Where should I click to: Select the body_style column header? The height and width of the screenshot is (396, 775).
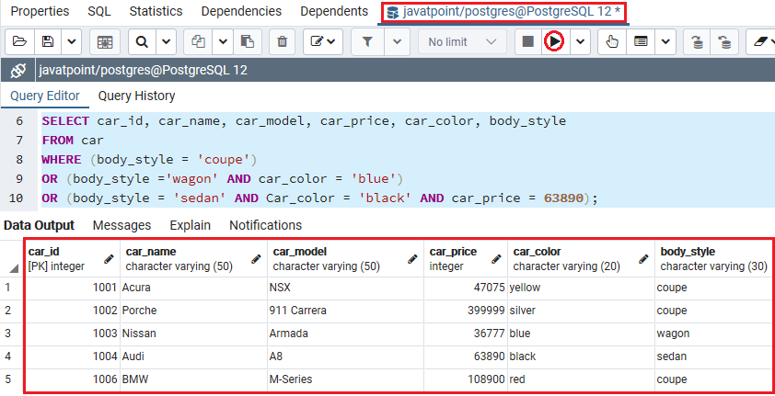pyautogui.click(x=712, y=259)
